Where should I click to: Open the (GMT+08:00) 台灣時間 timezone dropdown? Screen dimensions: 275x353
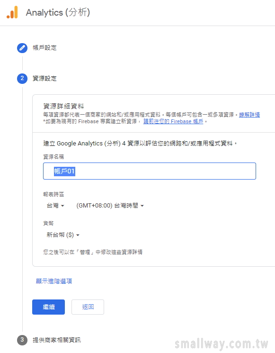click(110, 206)
